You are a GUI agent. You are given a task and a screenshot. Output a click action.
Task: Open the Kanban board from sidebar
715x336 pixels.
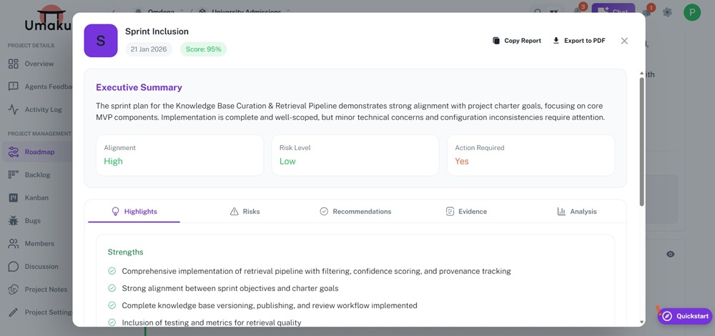point(36,197)
